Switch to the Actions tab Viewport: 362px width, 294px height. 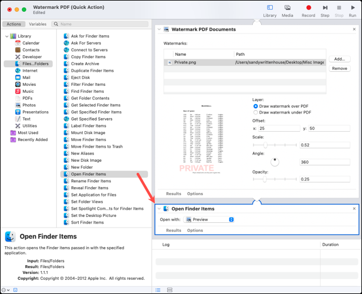13,24
